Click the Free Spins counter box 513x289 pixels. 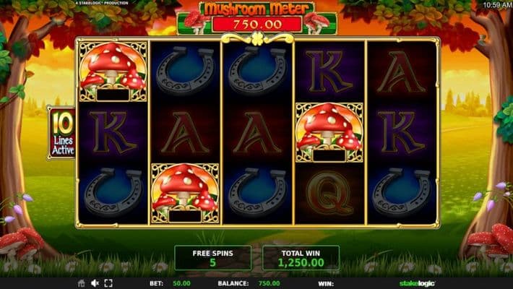tap(213, 258)
